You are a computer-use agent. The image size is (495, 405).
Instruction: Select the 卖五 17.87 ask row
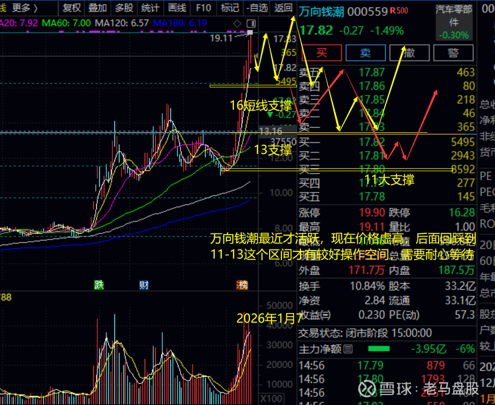coord(387,72)
